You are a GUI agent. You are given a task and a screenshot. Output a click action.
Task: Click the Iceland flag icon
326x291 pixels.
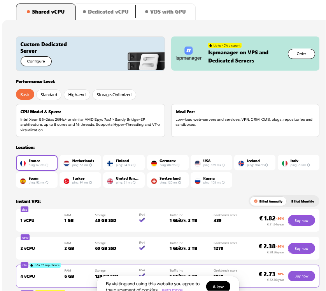[x=241, y=163]
